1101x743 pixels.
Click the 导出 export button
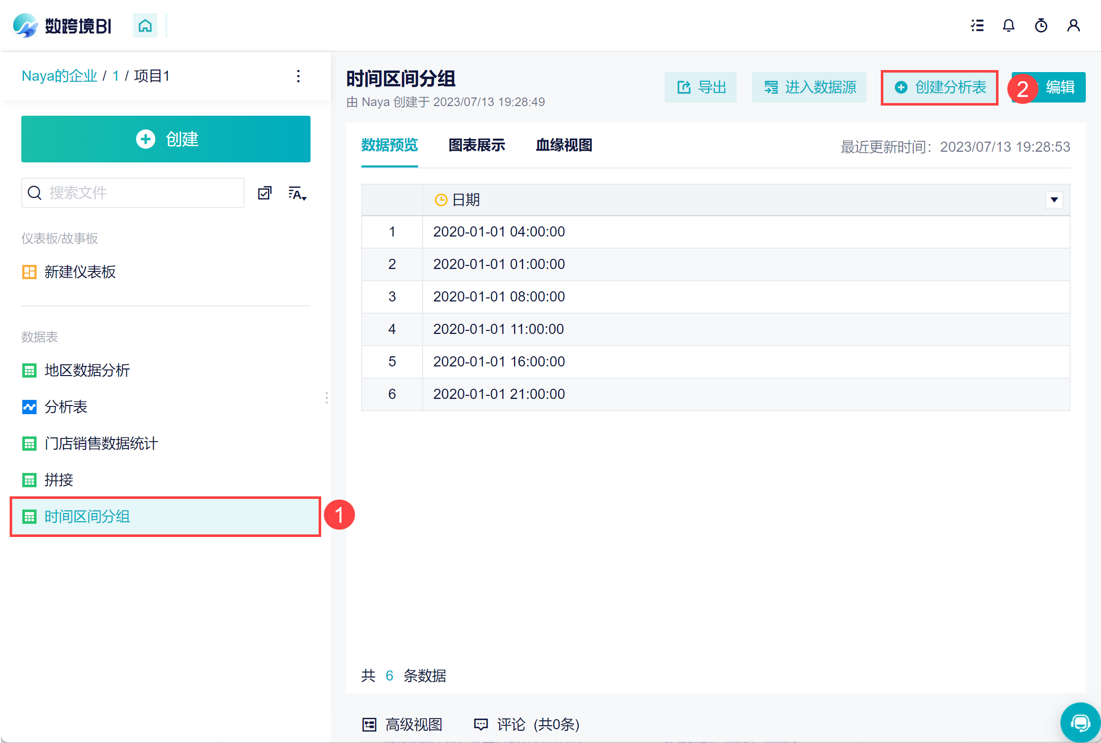pyautogui.click(x=701, y=87)
